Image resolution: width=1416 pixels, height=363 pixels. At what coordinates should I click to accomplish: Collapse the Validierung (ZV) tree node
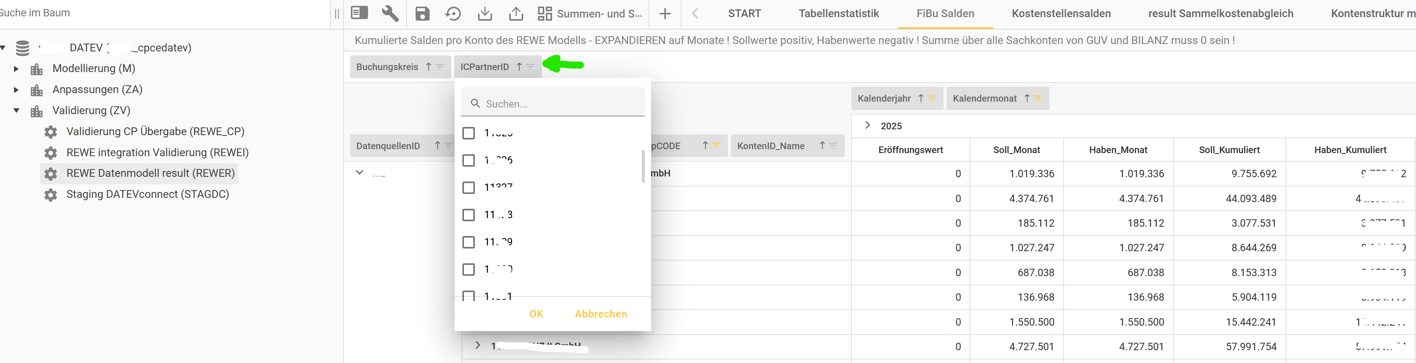point(16,110)
